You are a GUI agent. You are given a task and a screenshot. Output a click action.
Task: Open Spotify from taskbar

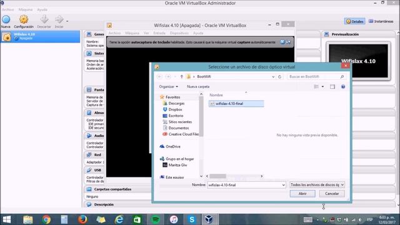[x=156, y=219]
